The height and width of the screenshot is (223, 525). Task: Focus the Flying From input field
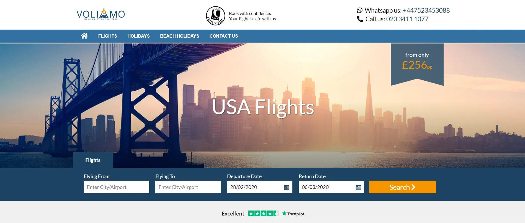pos(117,187)
